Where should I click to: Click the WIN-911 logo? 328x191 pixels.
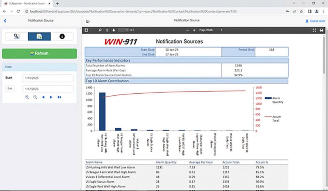coord(121,42)
